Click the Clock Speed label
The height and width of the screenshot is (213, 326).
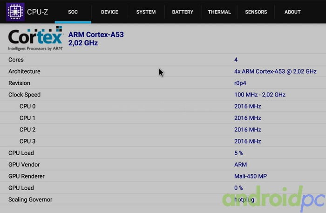(25, 95)
